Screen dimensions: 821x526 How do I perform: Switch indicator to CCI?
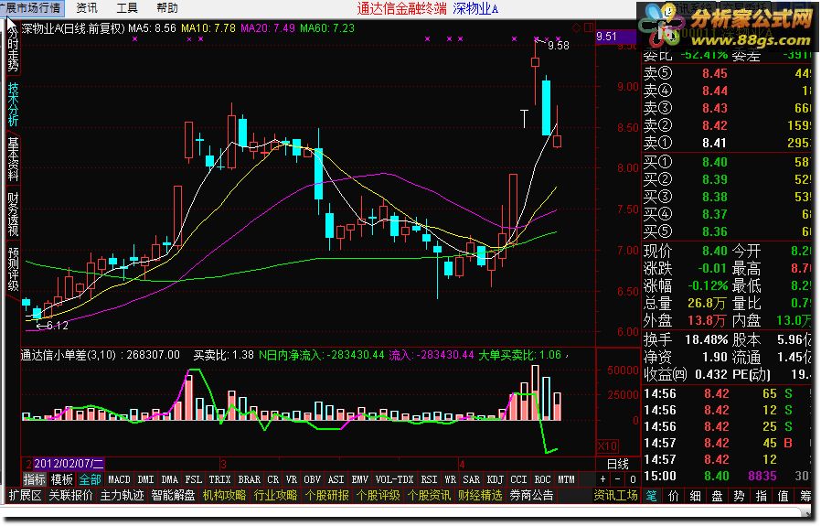tap(519, 479)
